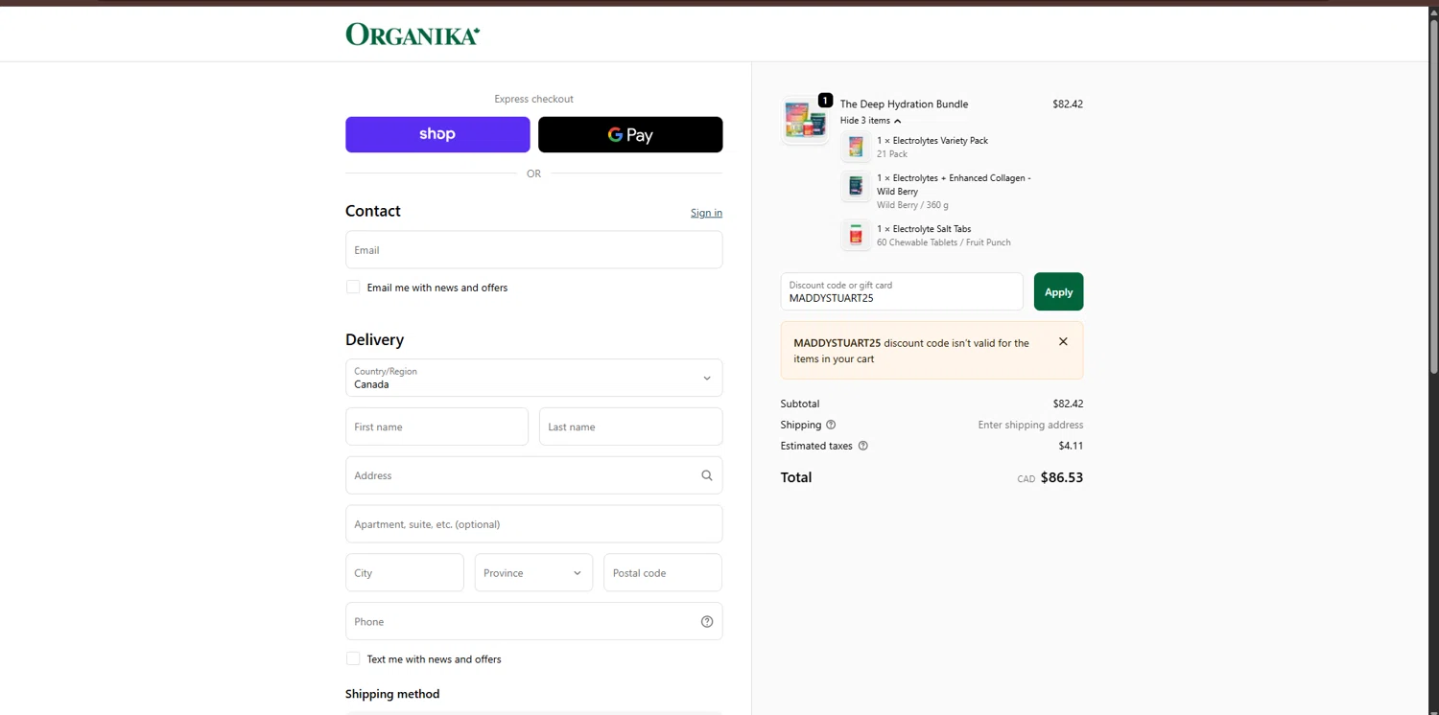Focus the First name field
Image resolution: width=1439 pixels, height=715 pixels.
click(x=436, y=427)
